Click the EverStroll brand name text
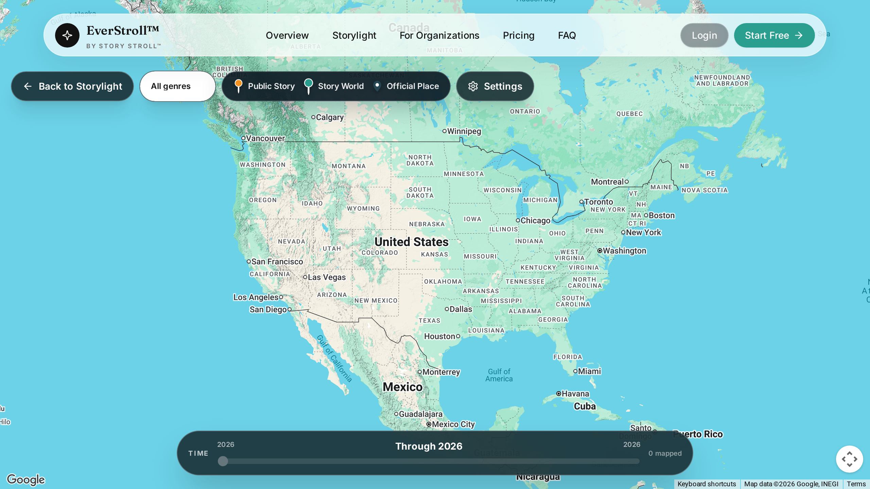 123,31
